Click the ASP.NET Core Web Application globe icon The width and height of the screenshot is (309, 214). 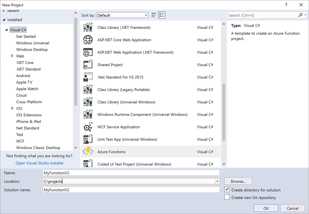click(88, 40)
